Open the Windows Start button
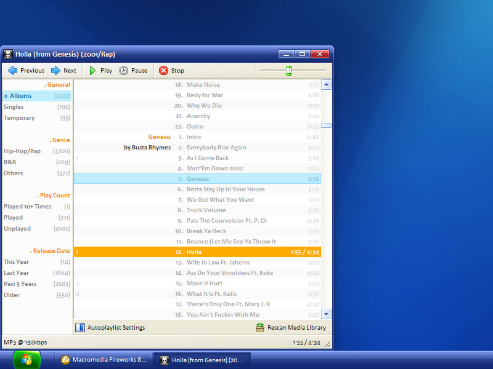This screenshot has height=369, width=493. pos(26,360)
